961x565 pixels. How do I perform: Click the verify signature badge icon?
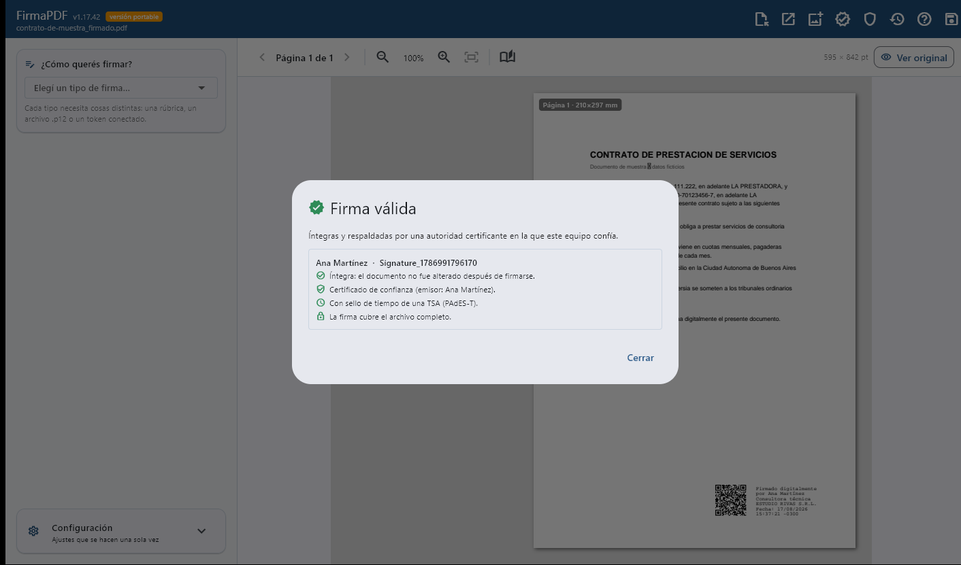(x=843, y=20)
